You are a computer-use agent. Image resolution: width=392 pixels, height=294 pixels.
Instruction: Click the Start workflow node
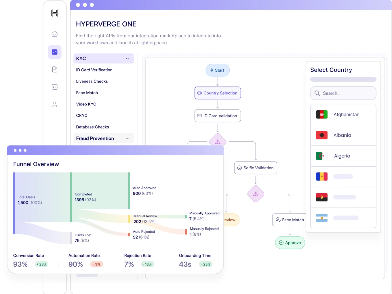[x=218, y=70]
